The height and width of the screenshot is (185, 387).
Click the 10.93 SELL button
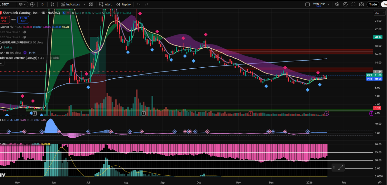tap(4, 20)
